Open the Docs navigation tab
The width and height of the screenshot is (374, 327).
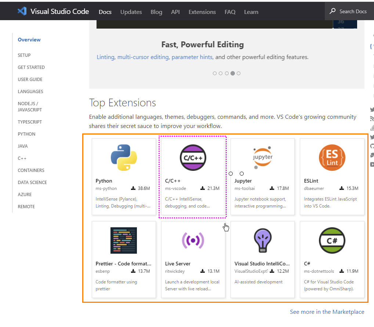point(105,12)
